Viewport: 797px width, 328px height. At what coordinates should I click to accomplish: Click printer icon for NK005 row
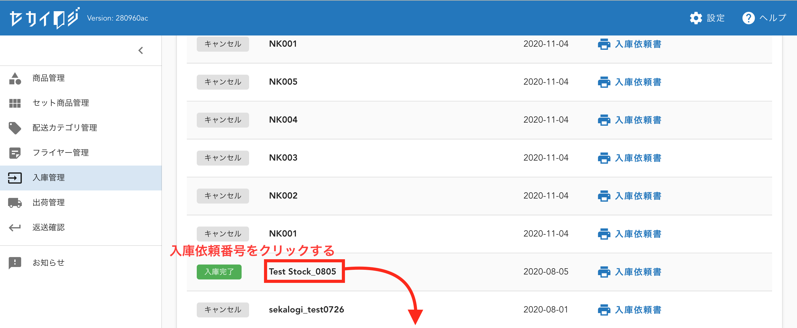tap(604, 82)
